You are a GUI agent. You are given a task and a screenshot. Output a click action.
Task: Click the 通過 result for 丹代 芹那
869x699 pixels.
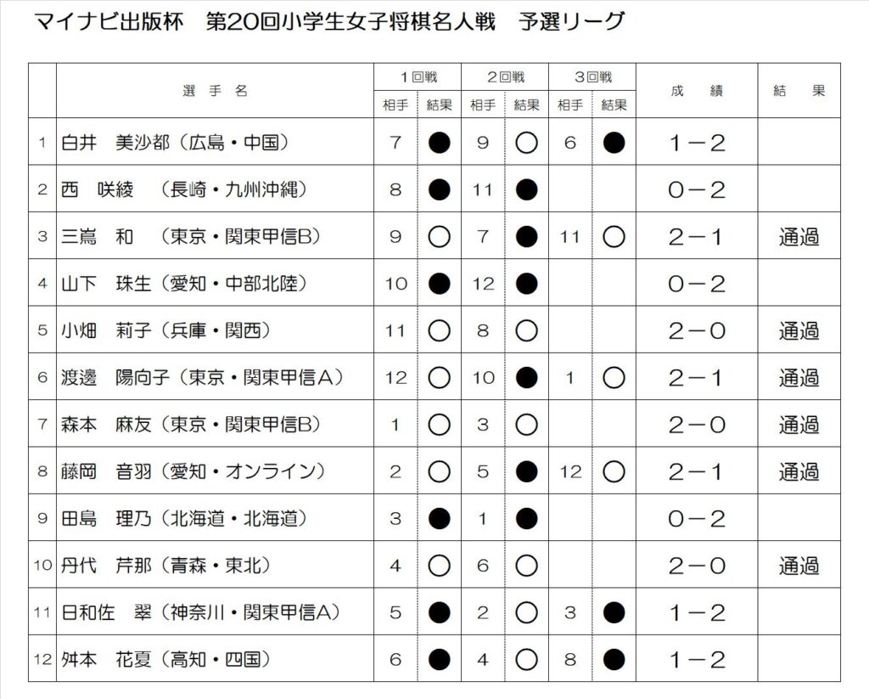coord(799,566)
